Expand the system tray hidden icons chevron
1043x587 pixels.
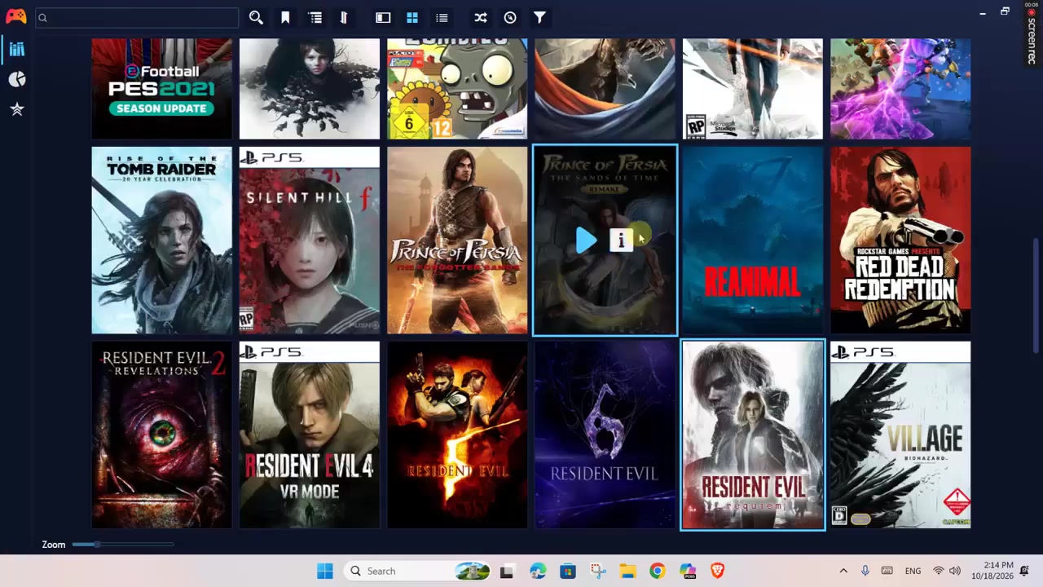click(x=843, y=571)
